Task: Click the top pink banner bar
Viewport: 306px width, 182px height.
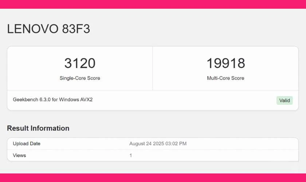Action: 153,4
